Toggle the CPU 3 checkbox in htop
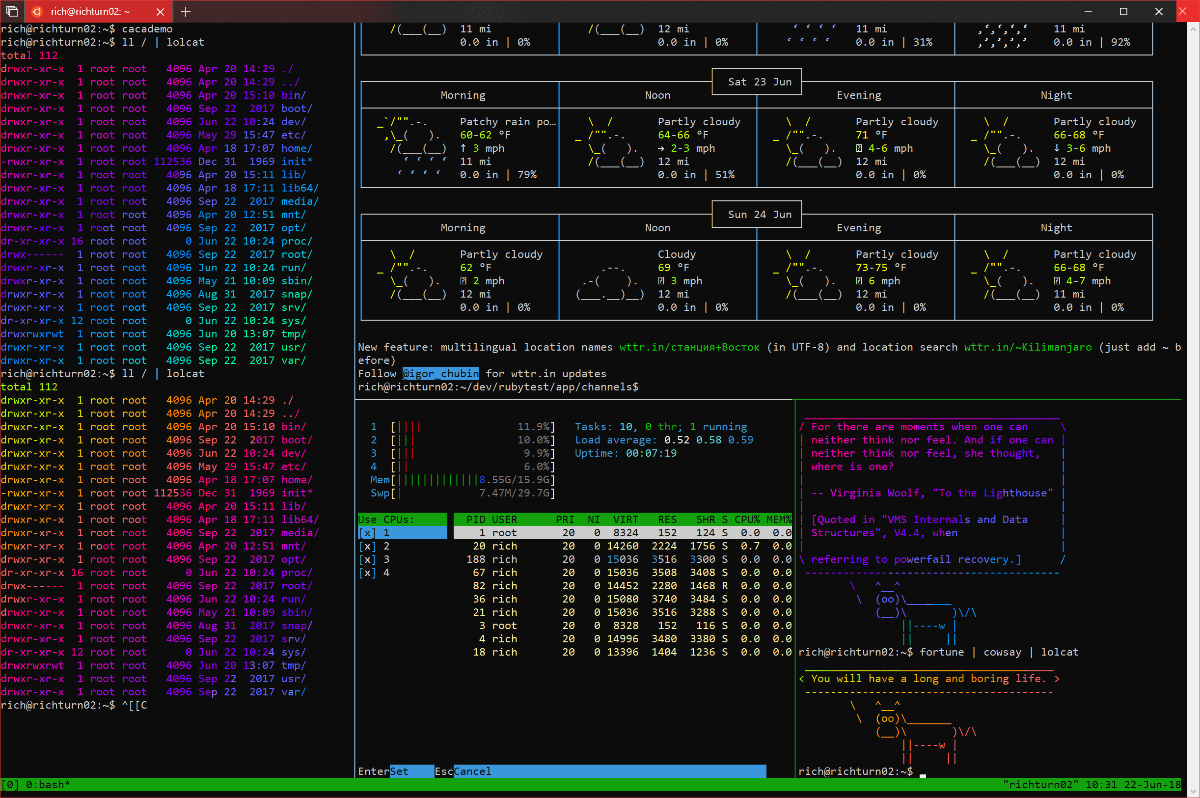Image resolution: width=1200 pixels, height=798 pixels. [x=368, y=559]
